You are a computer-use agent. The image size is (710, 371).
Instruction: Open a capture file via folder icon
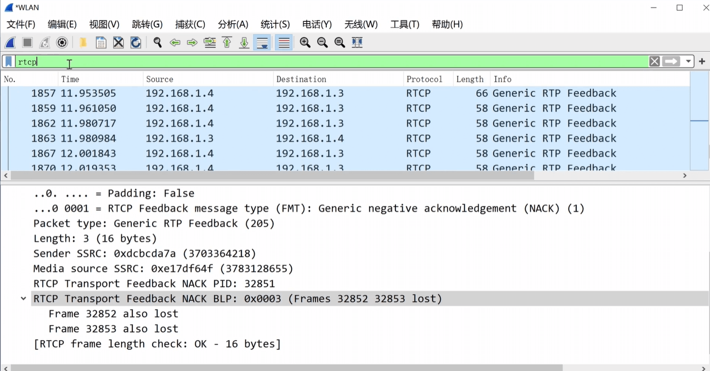point(83,43)
